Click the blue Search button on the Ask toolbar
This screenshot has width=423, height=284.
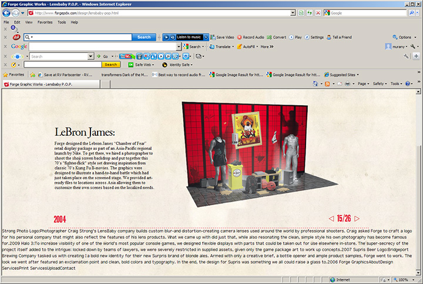(x=144, y=37)
